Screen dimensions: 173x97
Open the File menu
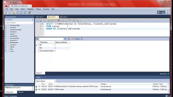click(x=6, y=9)
